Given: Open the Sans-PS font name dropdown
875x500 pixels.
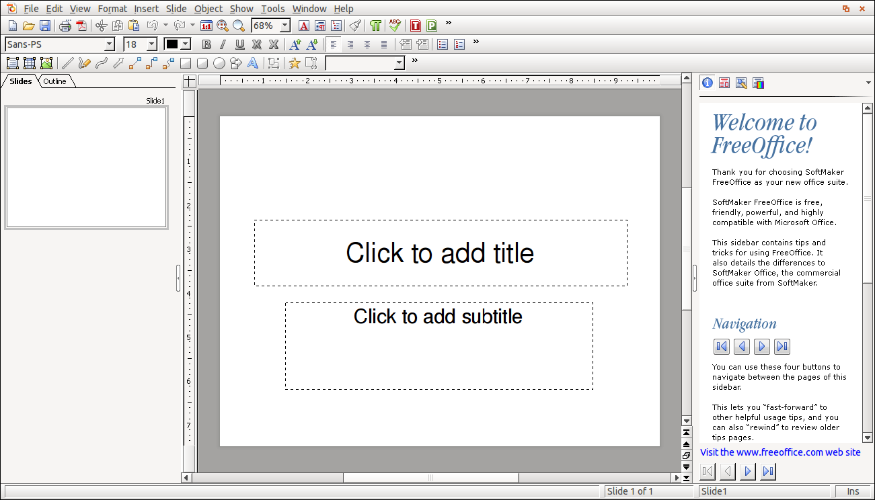Looking at the screenshot, I should [110, 44].
